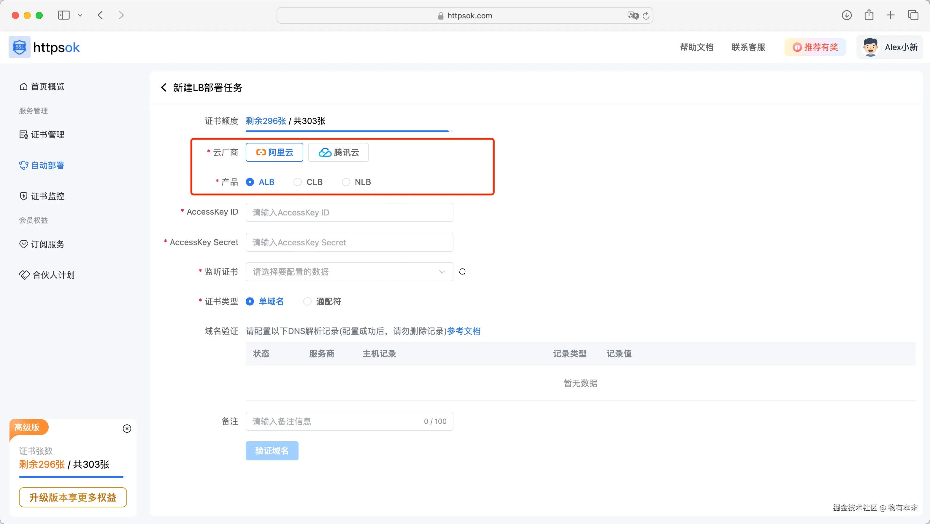930x524 pixels.
Task: Choose the 通配符 certificate type
Action: click(307, 301)
